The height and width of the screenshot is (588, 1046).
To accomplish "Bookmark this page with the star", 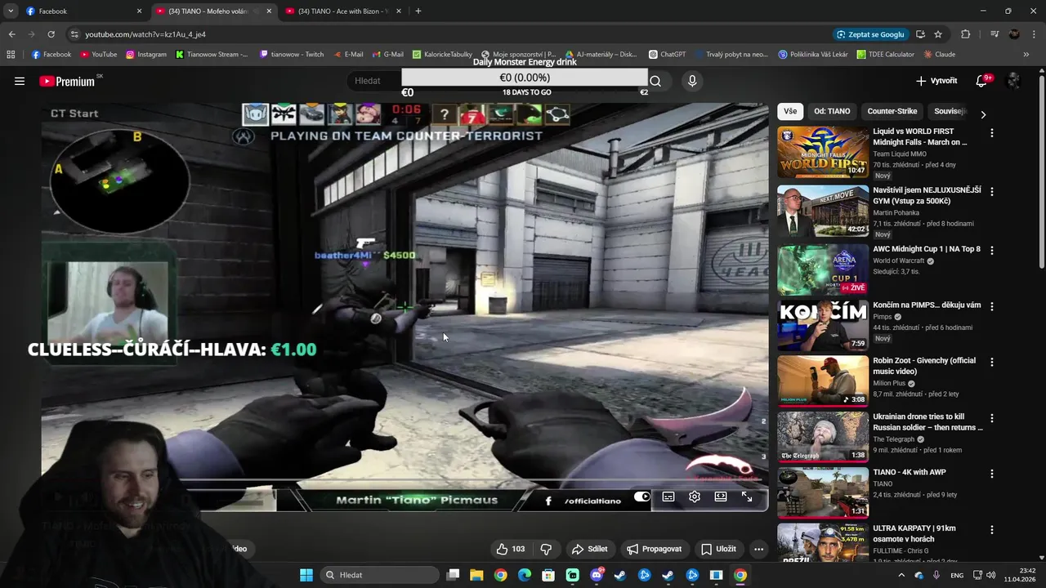I will point(938,34).
